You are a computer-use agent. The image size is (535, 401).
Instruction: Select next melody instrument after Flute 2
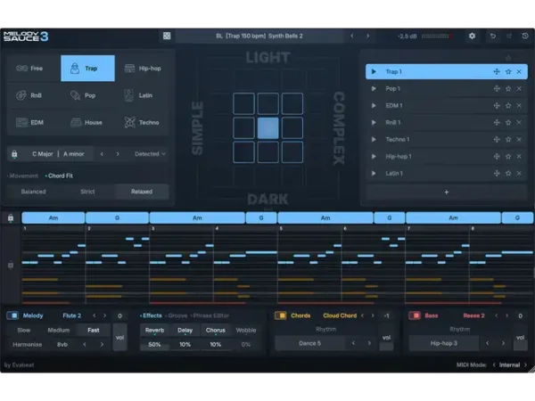pos(104,315)
